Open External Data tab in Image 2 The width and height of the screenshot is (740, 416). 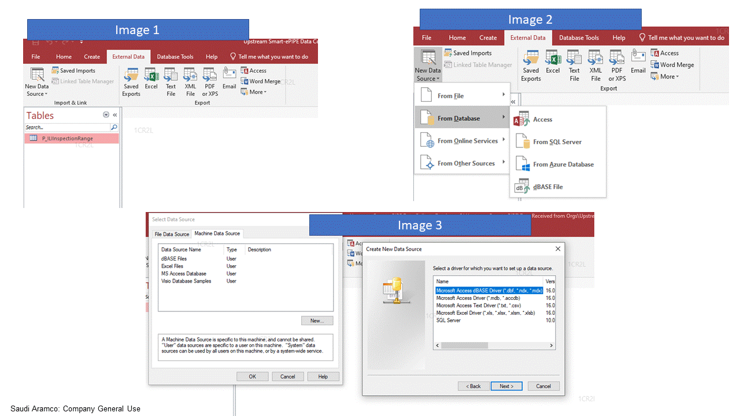pos(527,38)
